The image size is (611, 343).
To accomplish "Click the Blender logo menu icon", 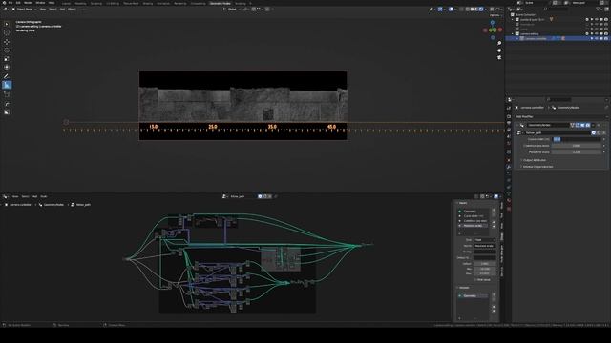I will coord(4,3).
